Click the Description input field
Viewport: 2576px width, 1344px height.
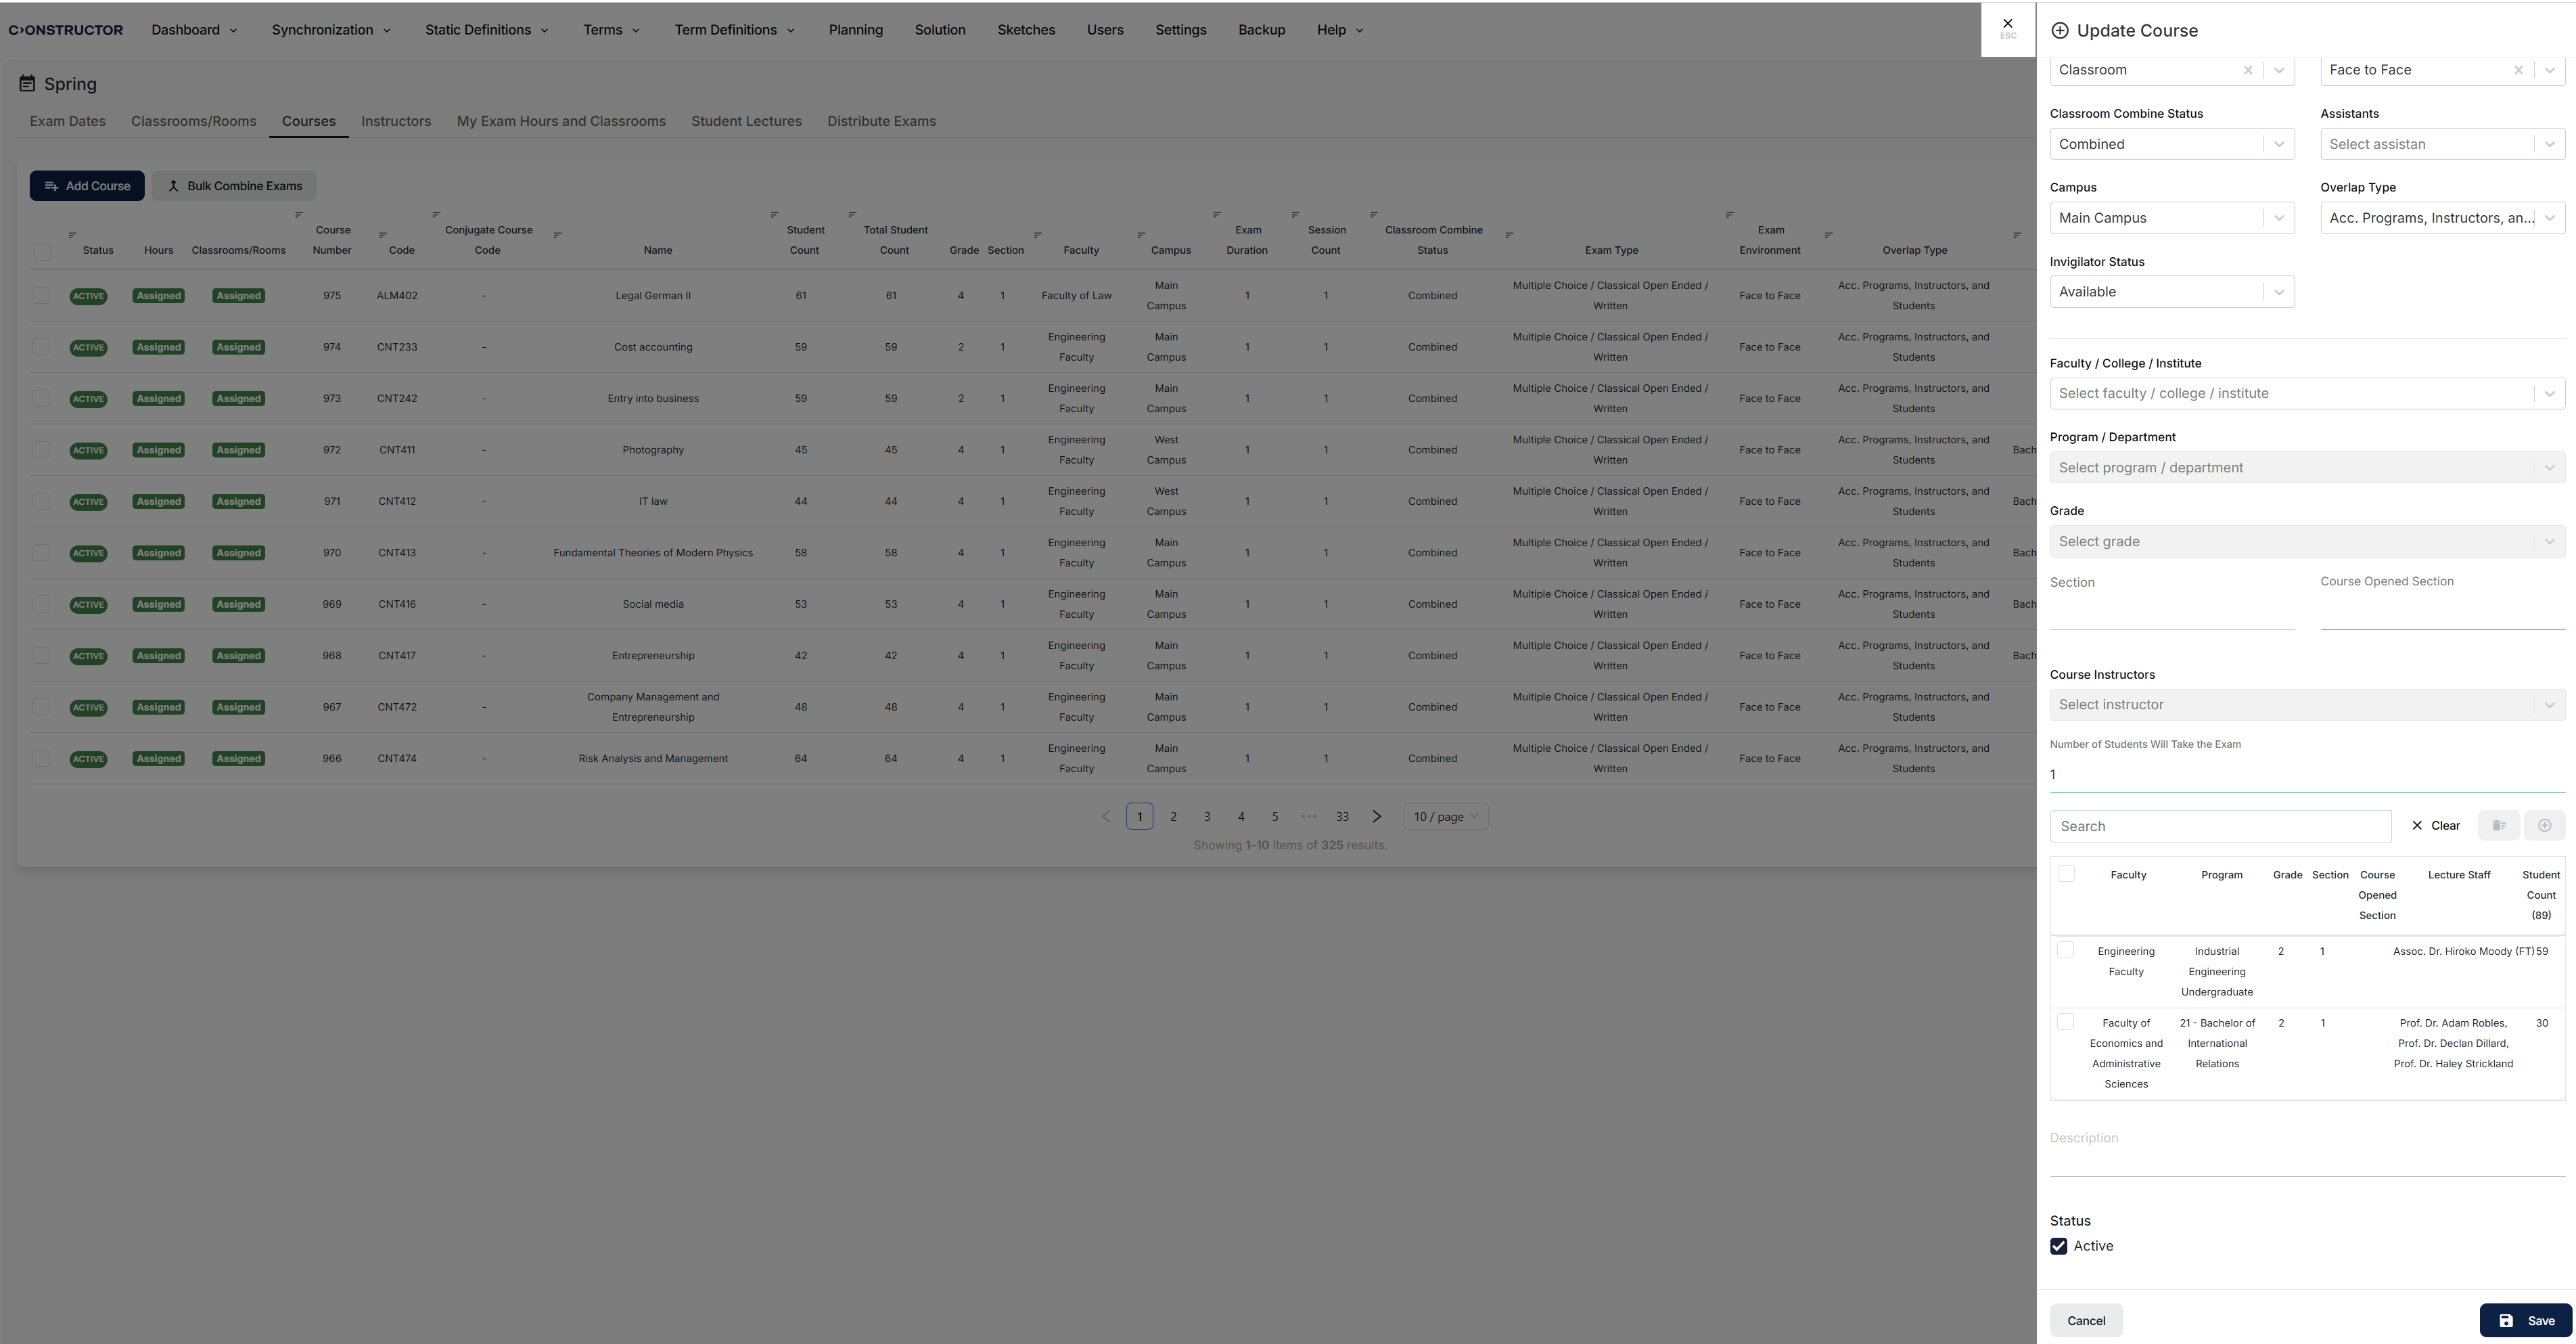click(2307, 1153)
